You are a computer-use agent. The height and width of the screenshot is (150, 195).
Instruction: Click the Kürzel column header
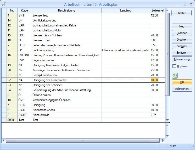coord(25,10)
